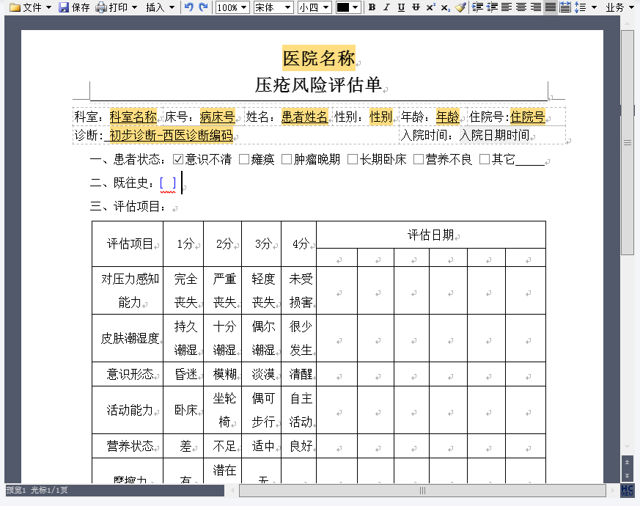Click the 保存 button

(x=74, y=7)
